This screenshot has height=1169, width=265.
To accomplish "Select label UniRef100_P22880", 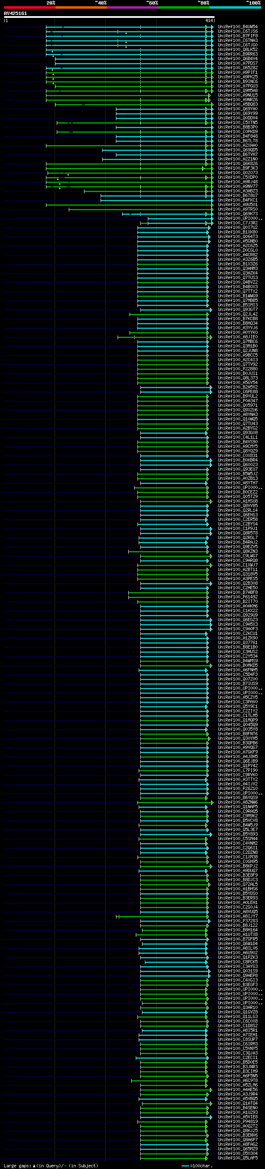I will pyautogui.click(x=238, y=369).
